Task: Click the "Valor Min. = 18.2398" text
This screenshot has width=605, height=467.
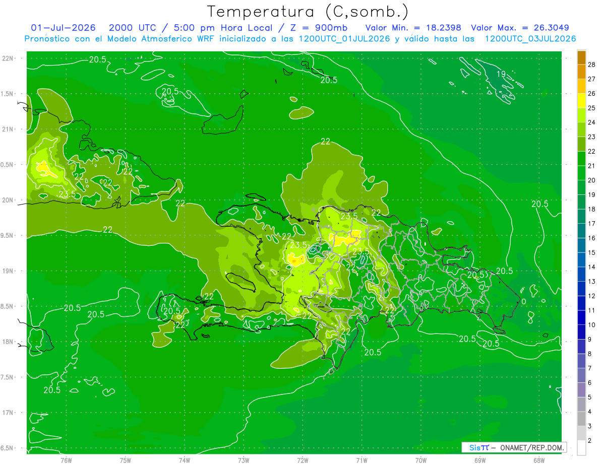Action: 413,28
